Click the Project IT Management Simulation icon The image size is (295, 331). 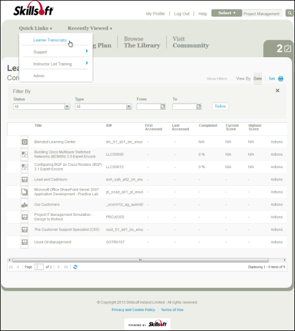tap(24, 217)
